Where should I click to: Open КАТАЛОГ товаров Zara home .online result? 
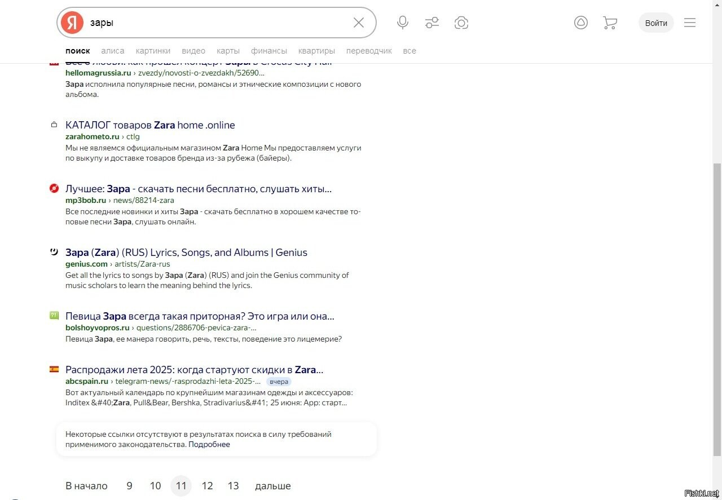pyautogui.click(x=150, y=125)
